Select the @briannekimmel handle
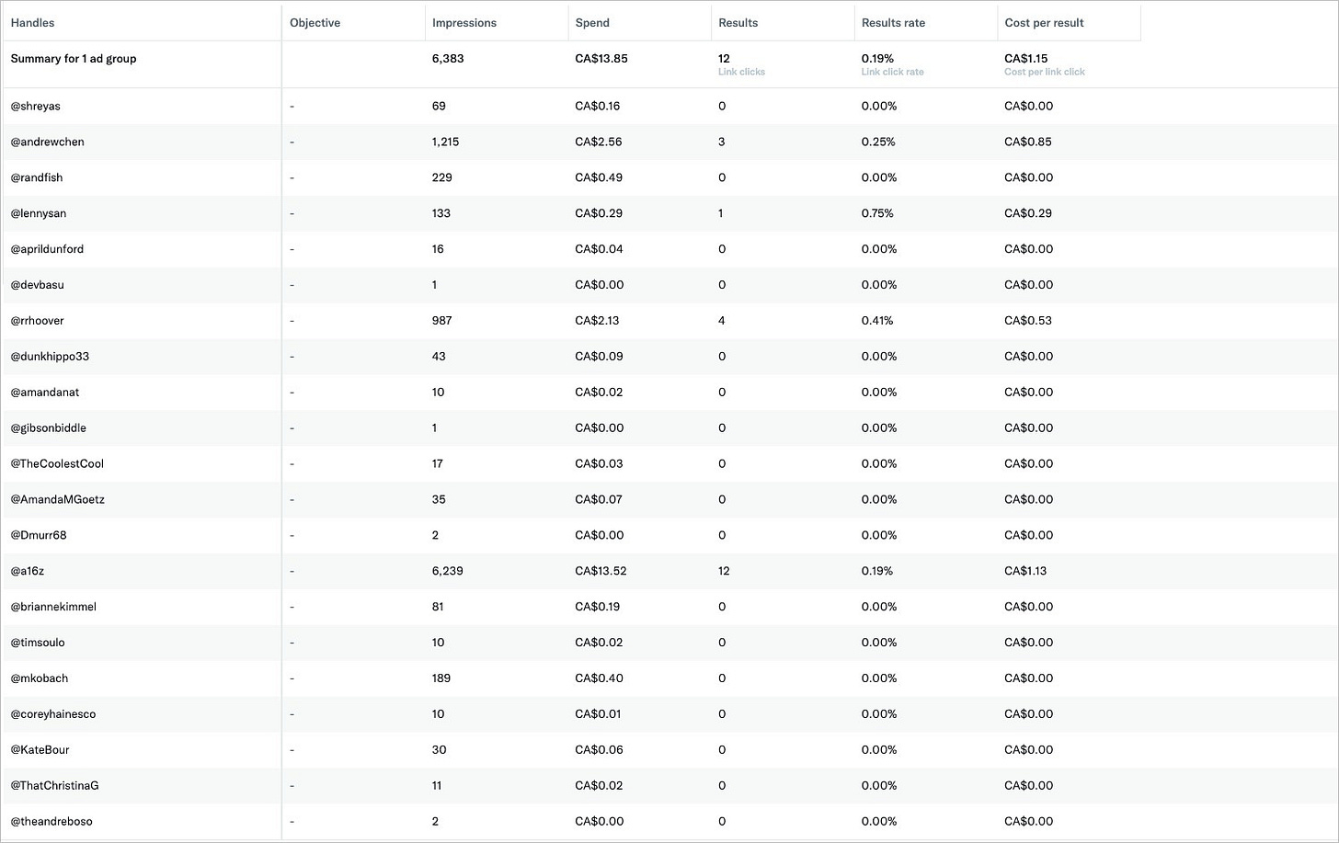The height and width of the screenshot is (843, 1339). pyautogui.click(x=53, y=608)
